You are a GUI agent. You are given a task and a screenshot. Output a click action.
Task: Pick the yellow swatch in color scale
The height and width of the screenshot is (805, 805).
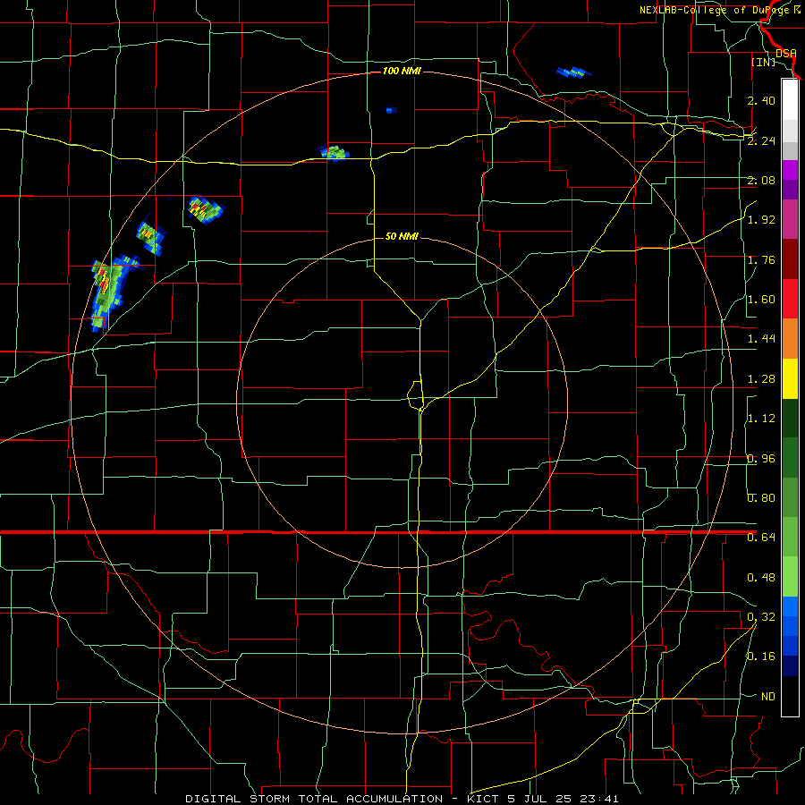click(790, 378)
